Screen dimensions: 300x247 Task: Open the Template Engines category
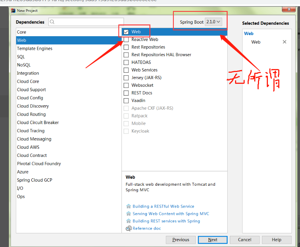69,48
